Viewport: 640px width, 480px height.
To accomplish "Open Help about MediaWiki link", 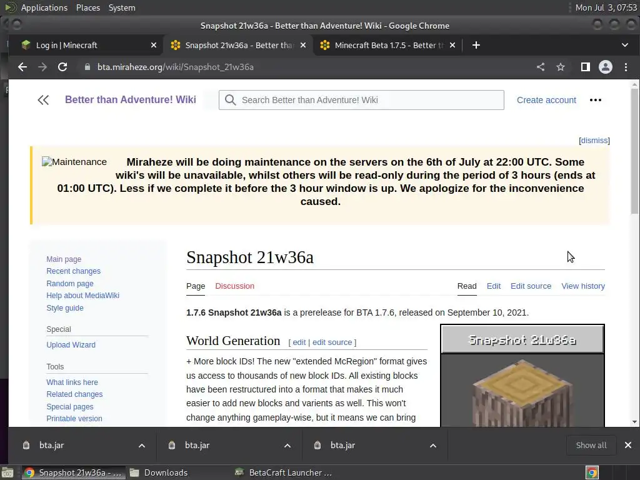I will tap(83, 296).
